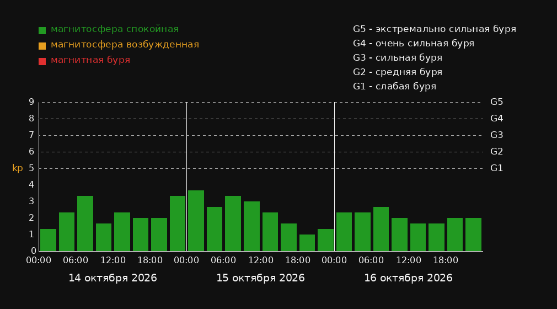Image resolution: width=557 pixels, height=309 pixels.
Task: Click the G1 level label on right axis
Action: 496,168
